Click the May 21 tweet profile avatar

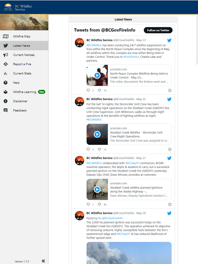pos(79,161)
